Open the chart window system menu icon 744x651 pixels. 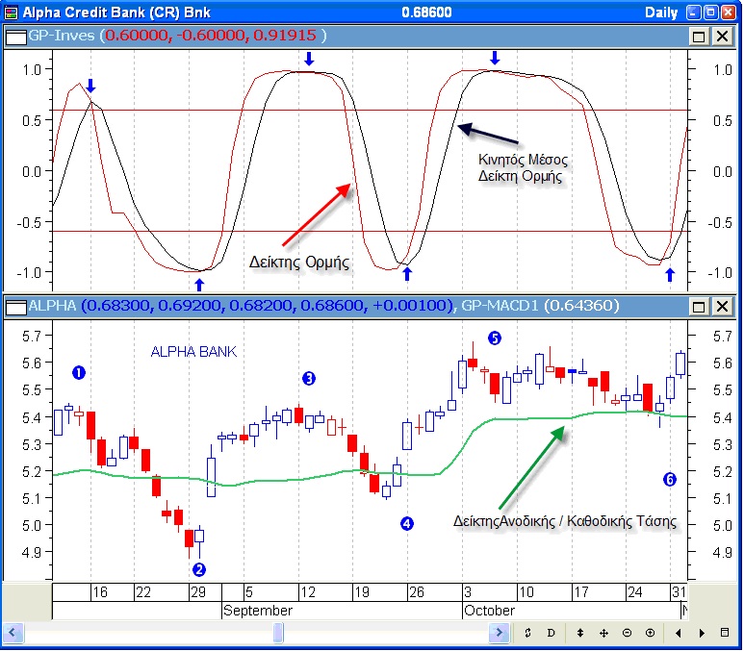click(x=11, y=12)
